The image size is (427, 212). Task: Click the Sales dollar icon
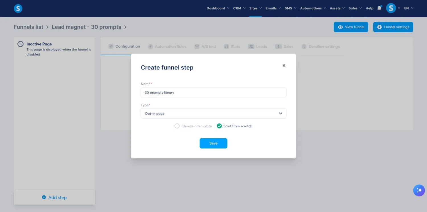(x=278, y=46)
